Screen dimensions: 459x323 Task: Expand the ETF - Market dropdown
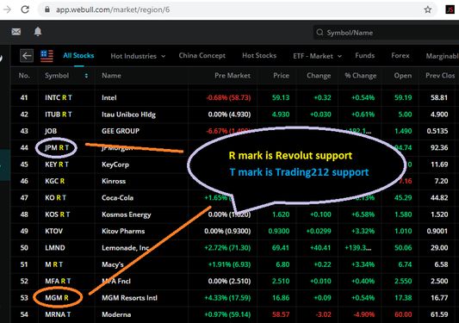click(317, 56)
